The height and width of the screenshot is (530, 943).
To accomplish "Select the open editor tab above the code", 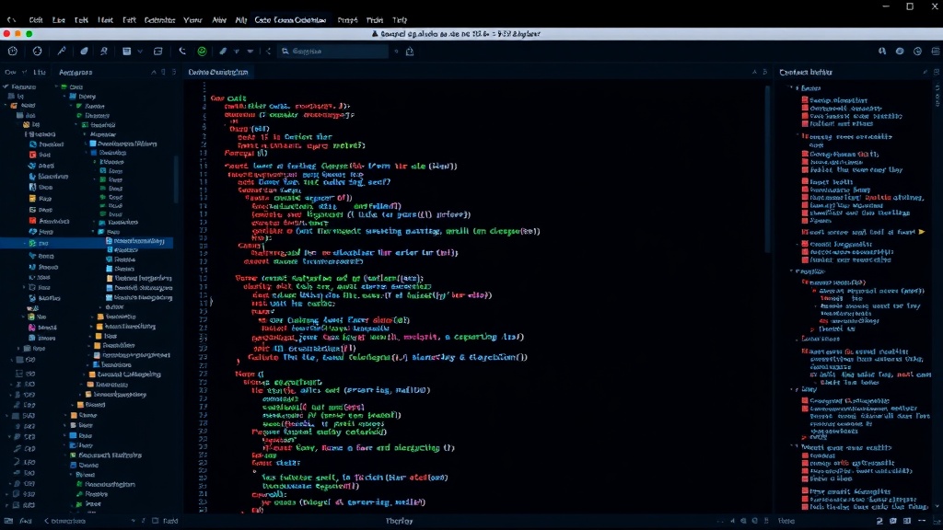I will point(217,72).
